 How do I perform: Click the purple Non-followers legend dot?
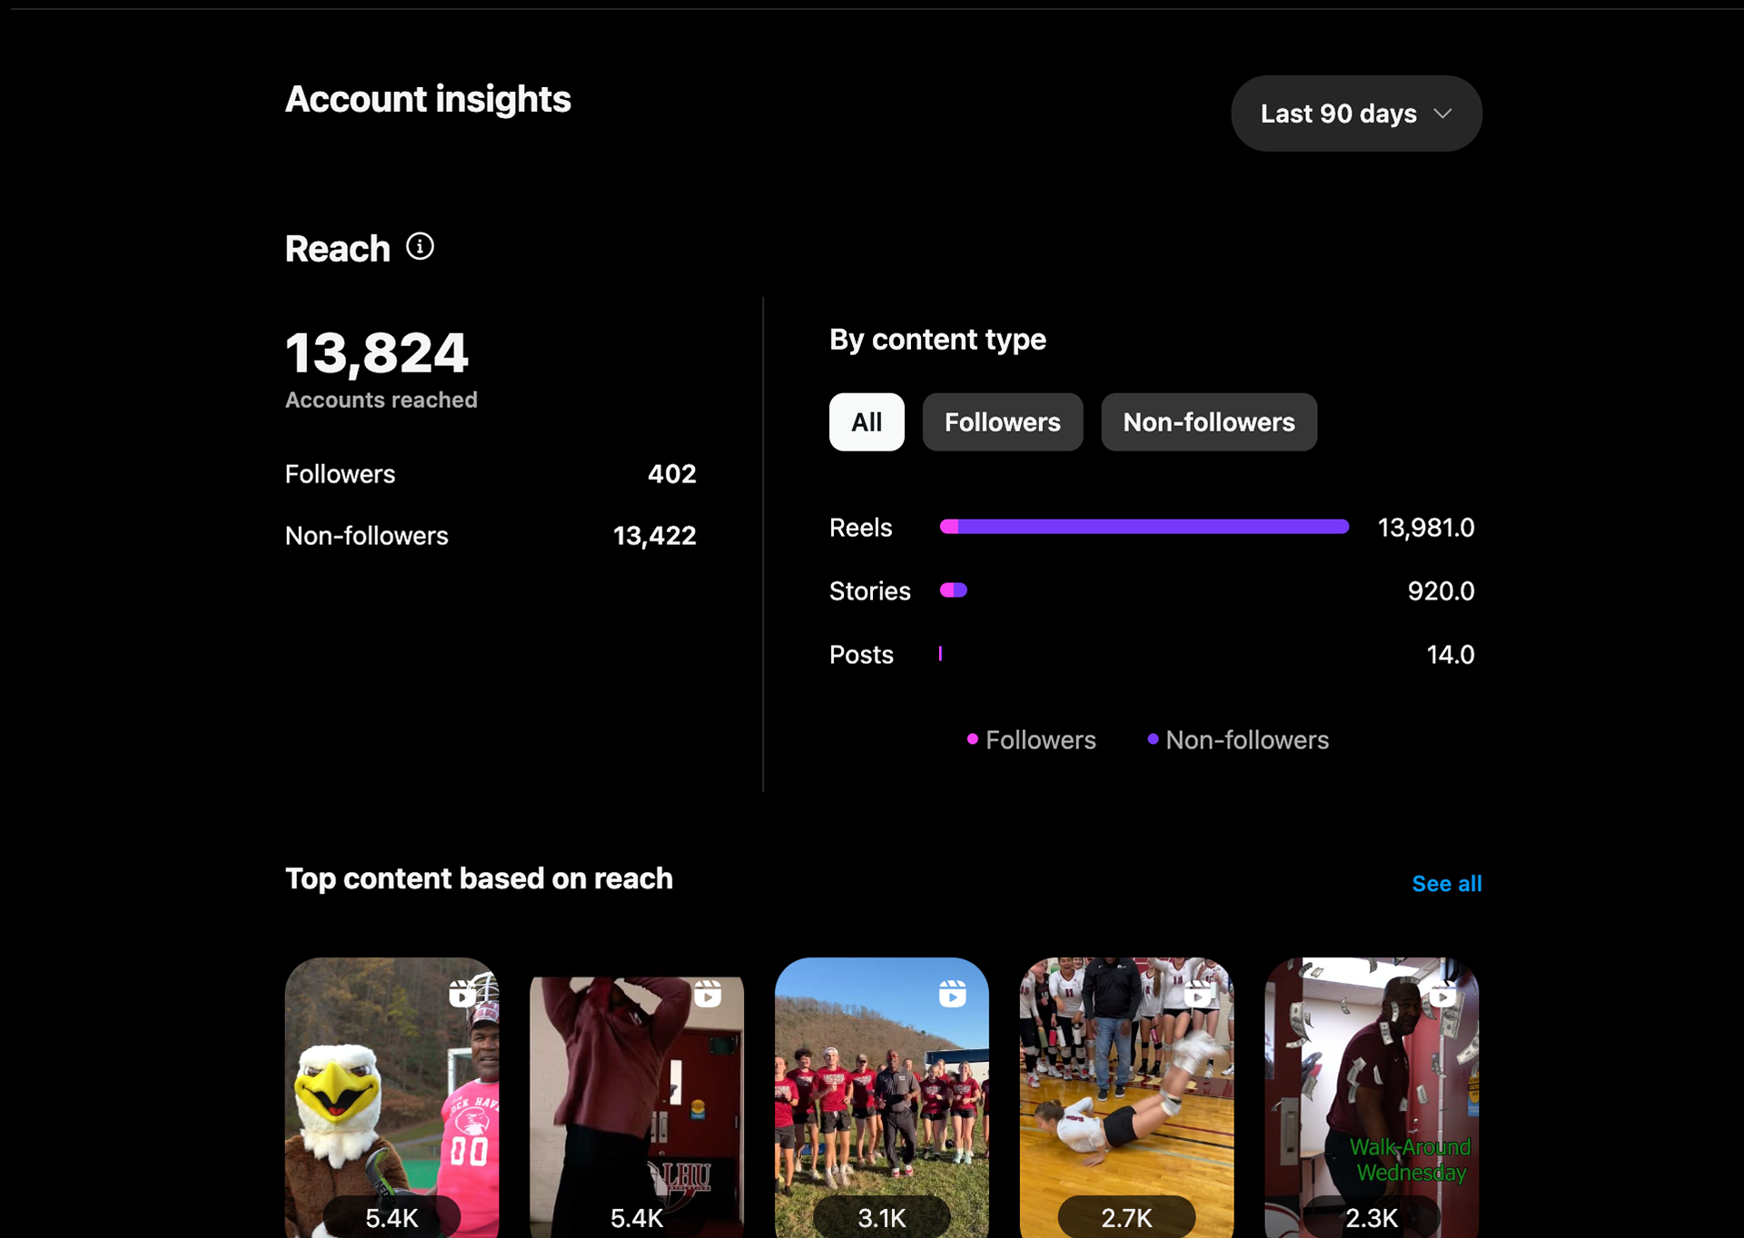tap(1153, 739)
